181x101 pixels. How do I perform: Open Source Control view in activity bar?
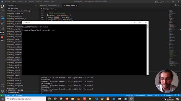[x=3, y=18]
